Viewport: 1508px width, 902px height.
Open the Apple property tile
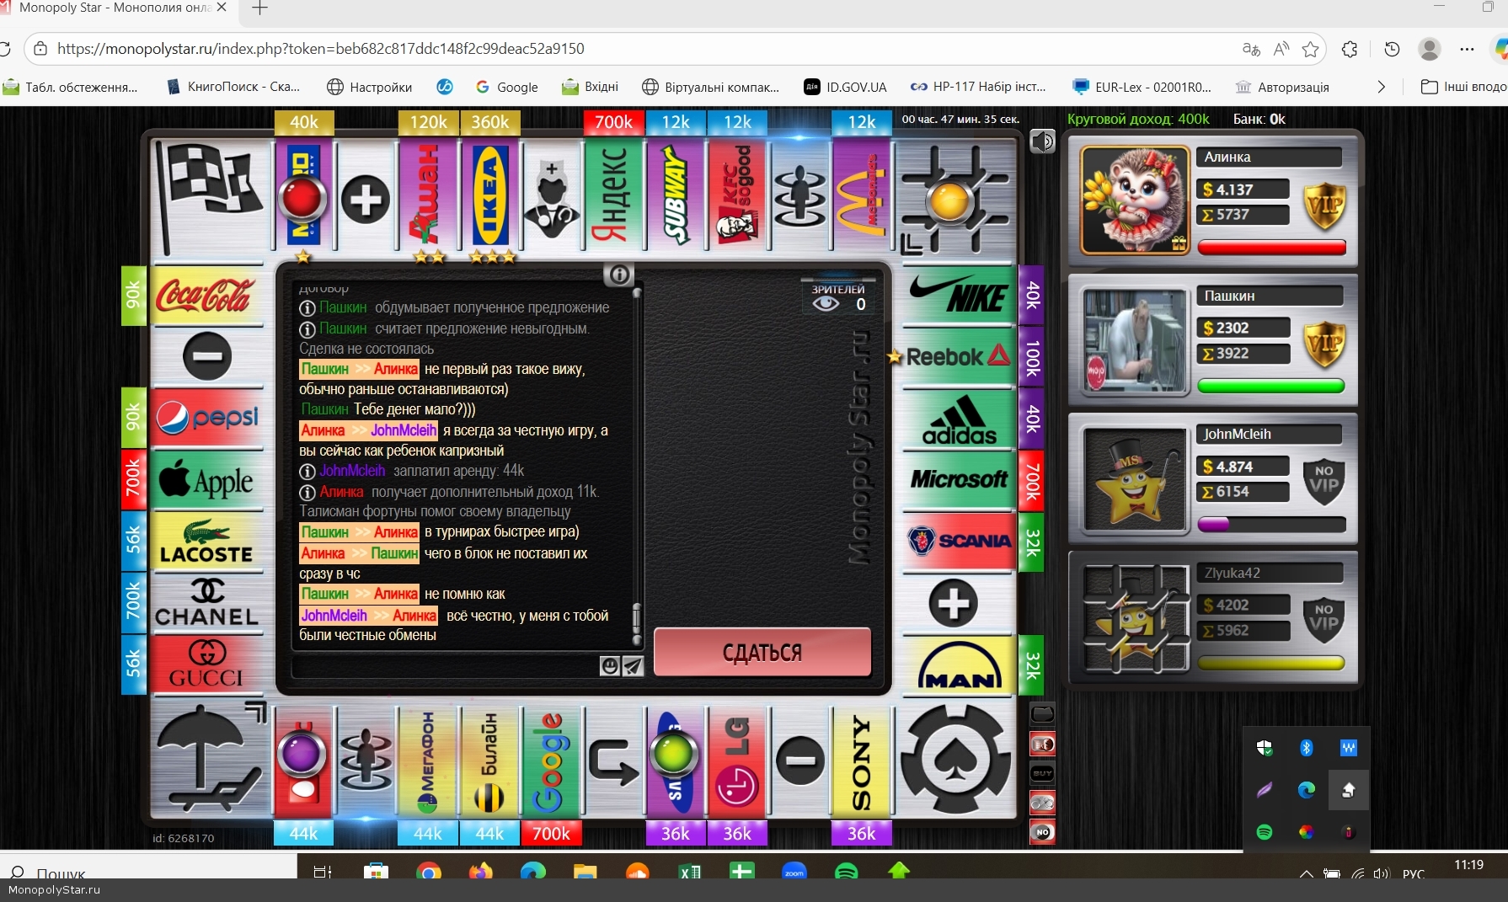point(206,480)
